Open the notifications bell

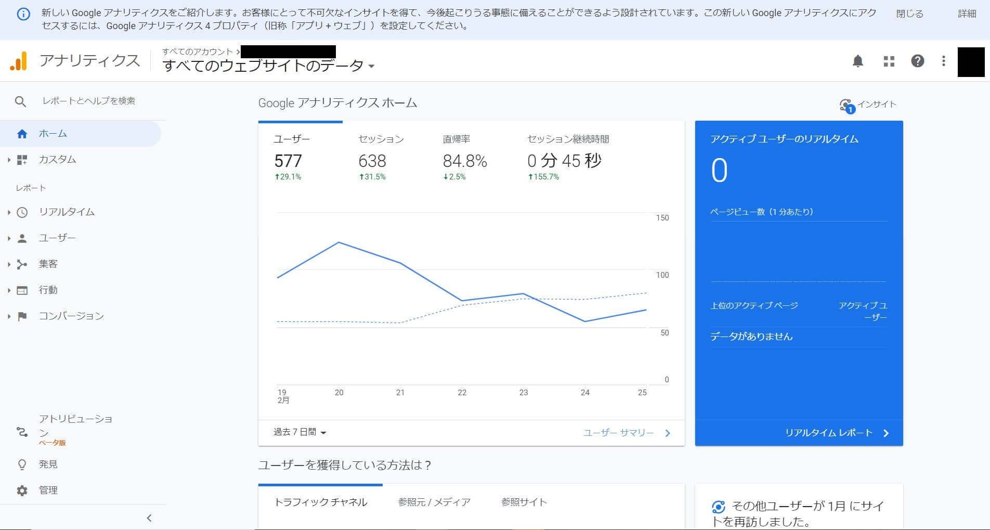point(858,61)
